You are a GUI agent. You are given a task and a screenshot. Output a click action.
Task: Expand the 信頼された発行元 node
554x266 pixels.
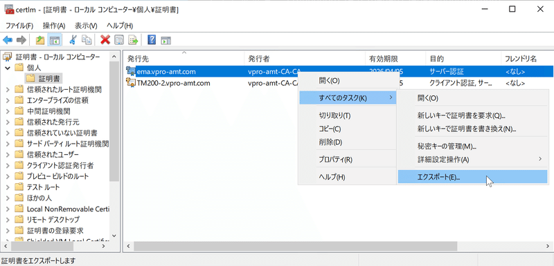point(8,122)
